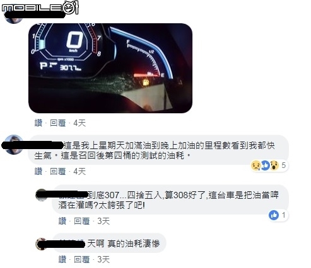Like the 四捨五入 308 reply

62,221
